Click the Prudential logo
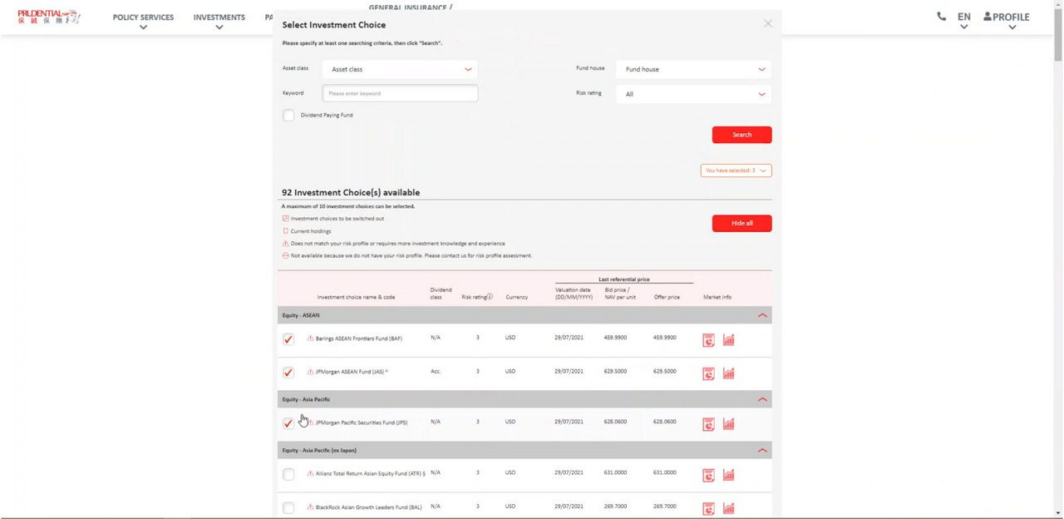1064x519 pixels. tap(48, 17)
